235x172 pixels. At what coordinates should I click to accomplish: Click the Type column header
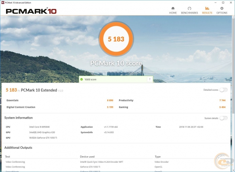pos(158,157)
